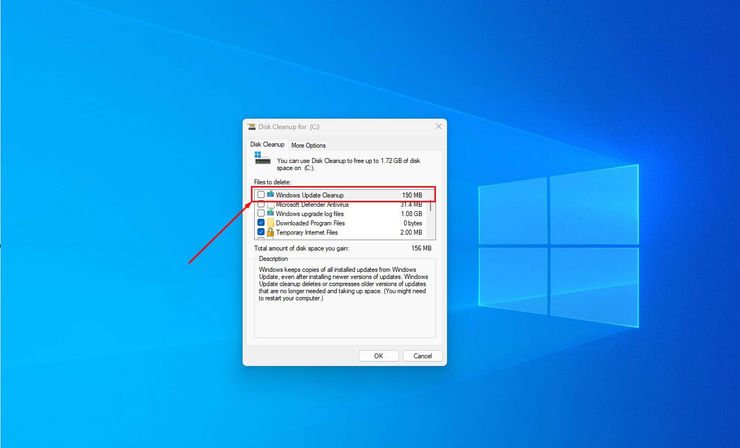The width and height of the screenshot is (740, 448).
Task: Click the "2.00 MB" size value
Action: pos(411,232)
